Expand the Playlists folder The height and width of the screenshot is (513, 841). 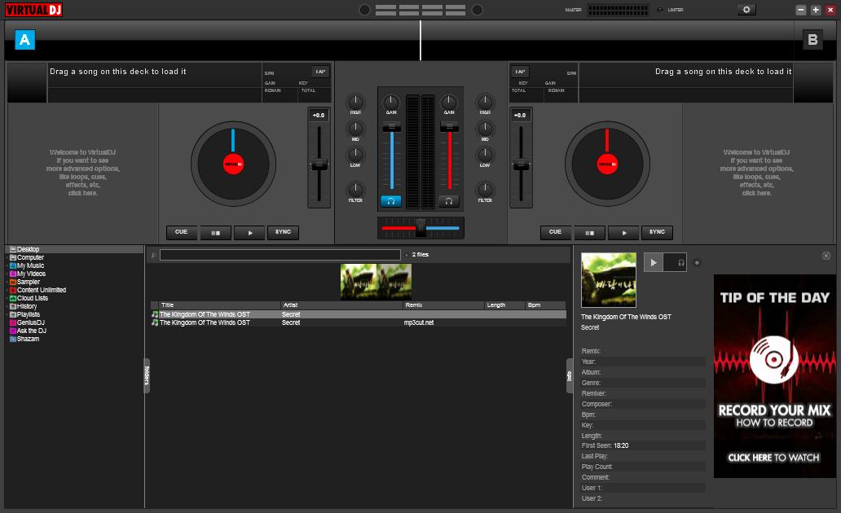(x=7, y=314)
